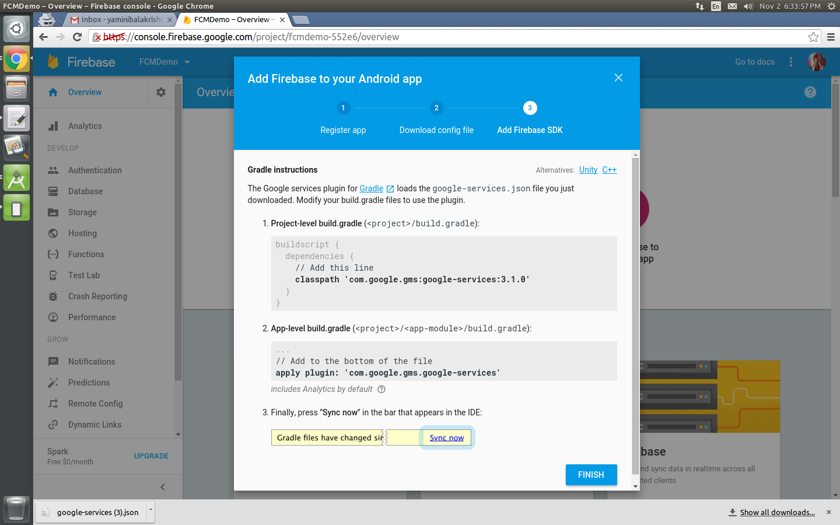Select the Functions brackets icon
840x525 pixels.
click(53, 254)
